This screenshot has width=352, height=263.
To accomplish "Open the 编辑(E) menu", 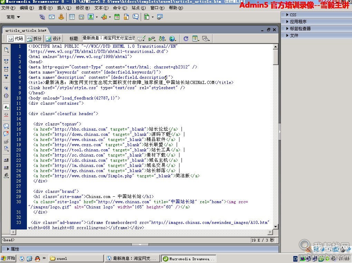I will 27,8.
